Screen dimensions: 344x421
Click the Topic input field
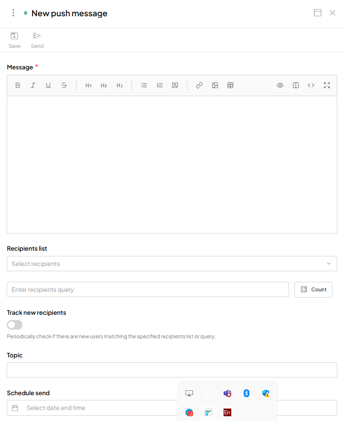tap(172, 369)
